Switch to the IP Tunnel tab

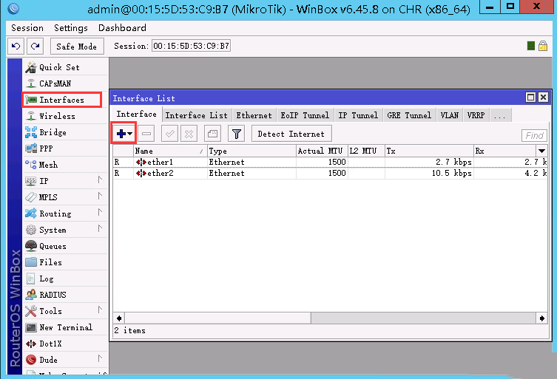click(x=358, y=115)
